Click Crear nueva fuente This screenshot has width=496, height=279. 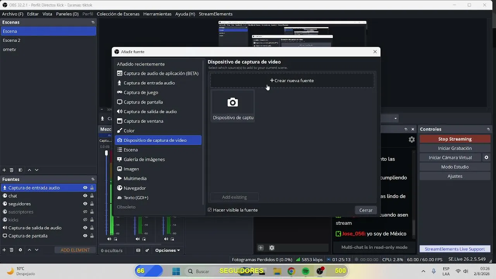[292, 81]
